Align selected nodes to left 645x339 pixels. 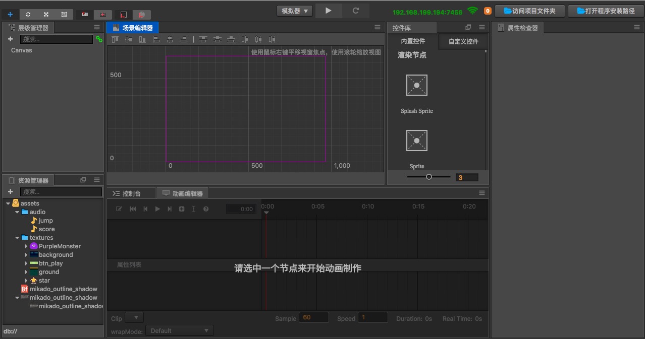click(x=156, y=39)
